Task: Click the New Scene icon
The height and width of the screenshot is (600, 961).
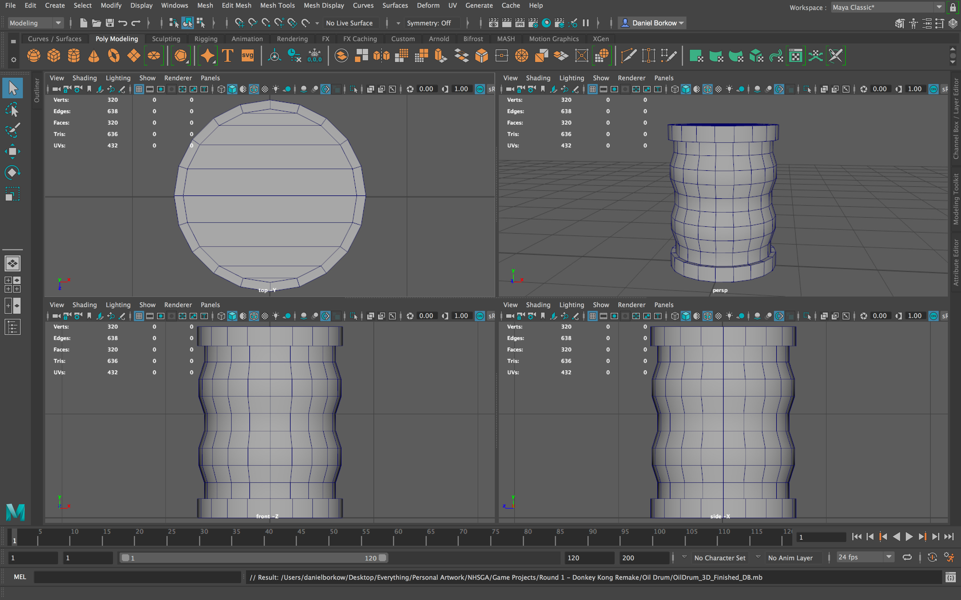Action: click(84, 23)
